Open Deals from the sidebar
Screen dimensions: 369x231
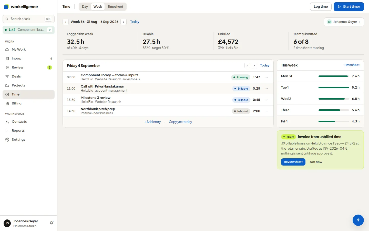pyautogui.click(x=28, y=76)
